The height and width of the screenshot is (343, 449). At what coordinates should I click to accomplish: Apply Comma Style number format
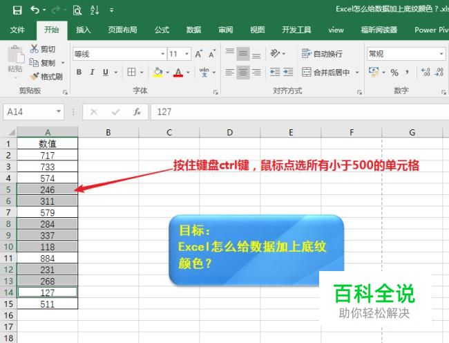(407, 73)
